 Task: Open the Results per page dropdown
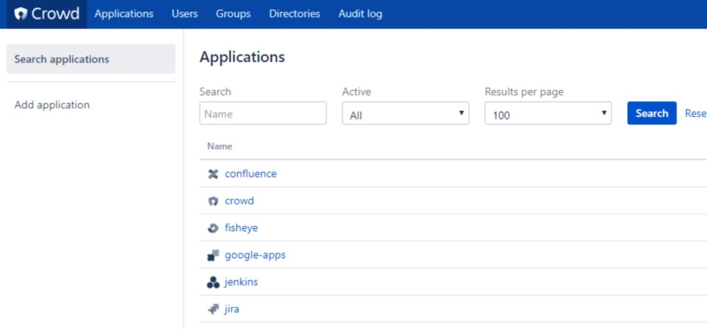coord(549,113)
